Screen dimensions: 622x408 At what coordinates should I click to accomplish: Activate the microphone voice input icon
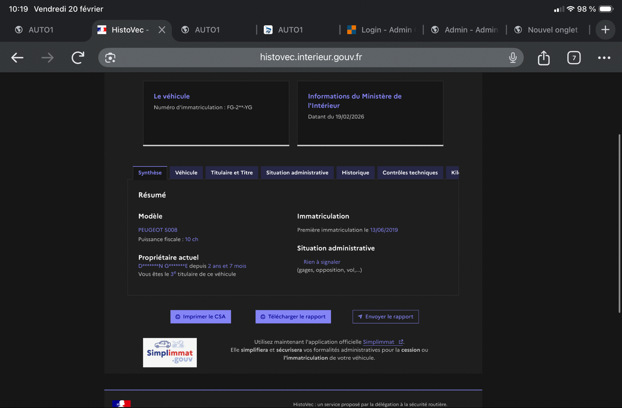point(513,58)
